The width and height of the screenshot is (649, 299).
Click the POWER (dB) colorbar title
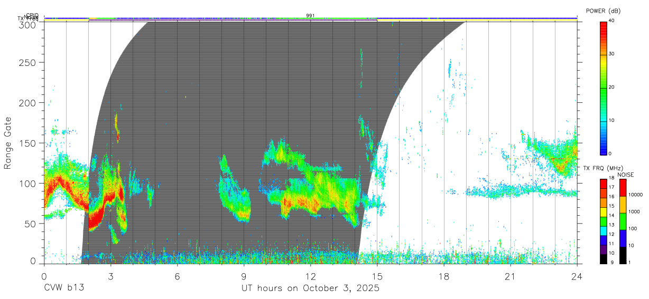(604, 11)
